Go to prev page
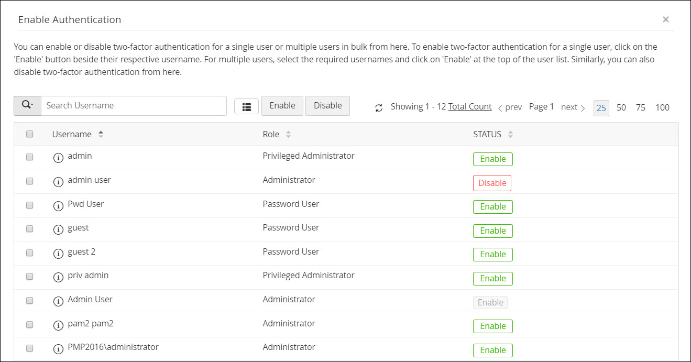 click(510, 107)
